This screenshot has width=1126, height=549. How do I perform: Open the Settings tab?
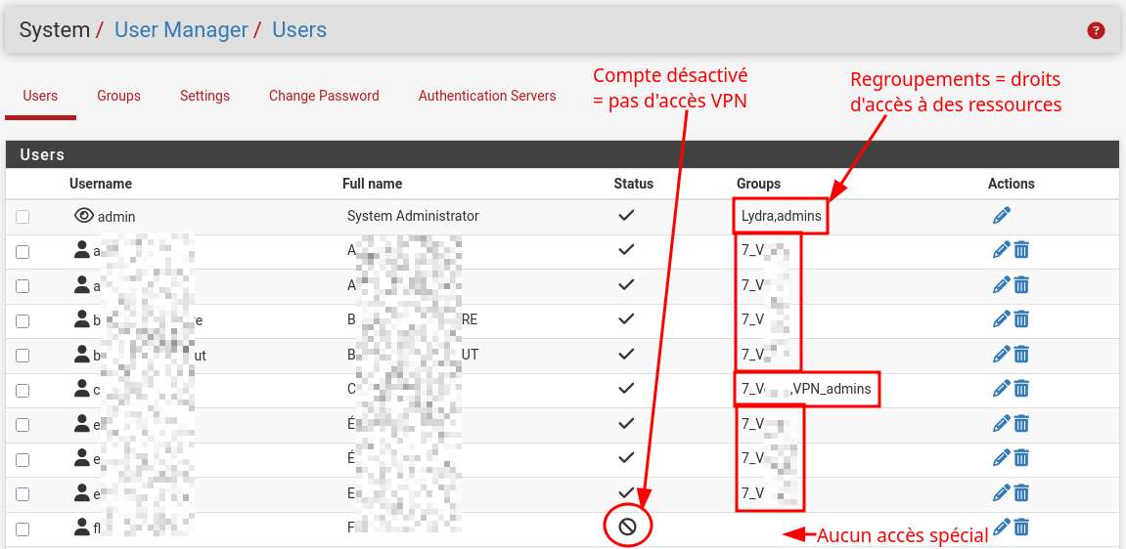click(204, 96)
